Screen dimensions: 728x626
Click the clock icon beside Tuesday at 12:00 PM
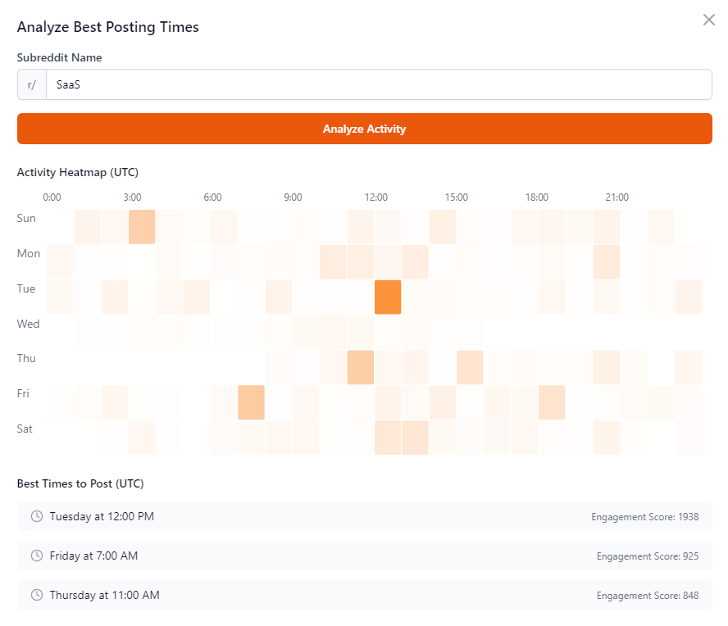coord(36,516)
